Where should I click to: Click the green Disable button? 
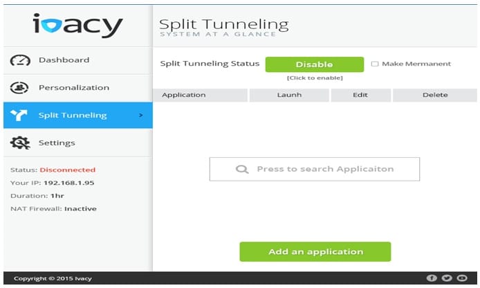coord(315,64)
